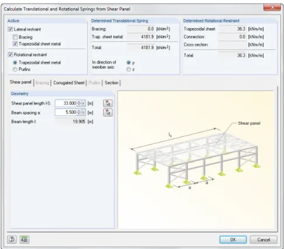This screenshot has height=249, width=284.
Task: Open the help icon button
Action: tap(12, 240)
